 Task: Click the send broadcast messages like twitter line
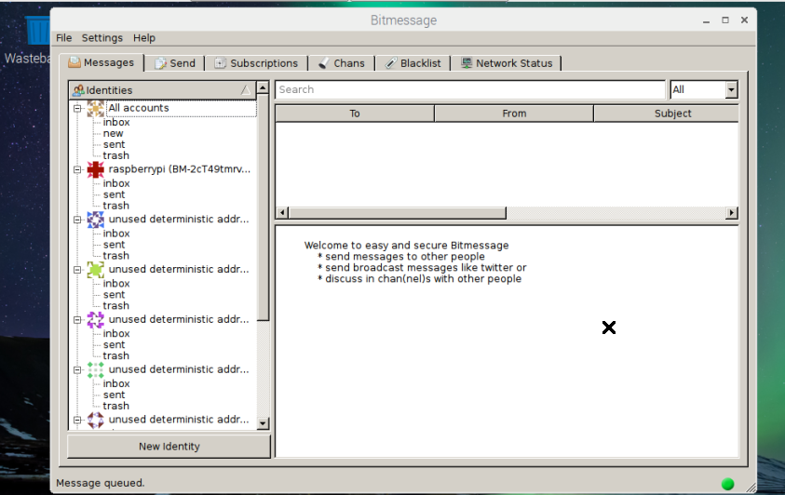click(422, 267)
